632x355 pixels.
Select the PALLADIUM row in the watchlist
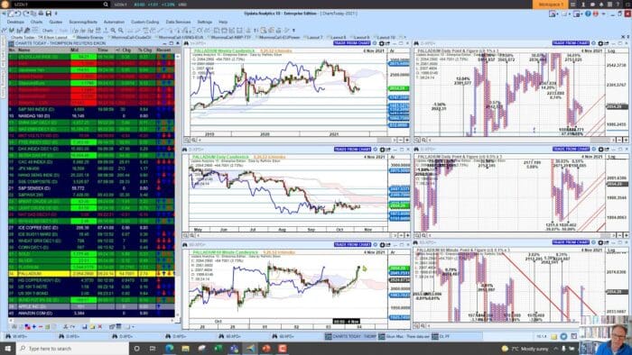[91, 273]
